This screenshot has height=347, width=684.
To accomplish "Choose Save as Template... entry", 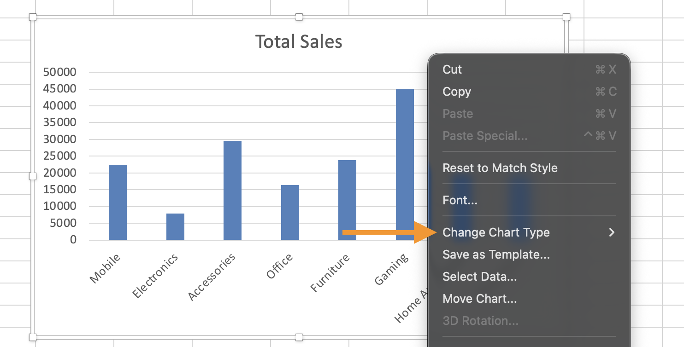I will [x=496, y=254].
